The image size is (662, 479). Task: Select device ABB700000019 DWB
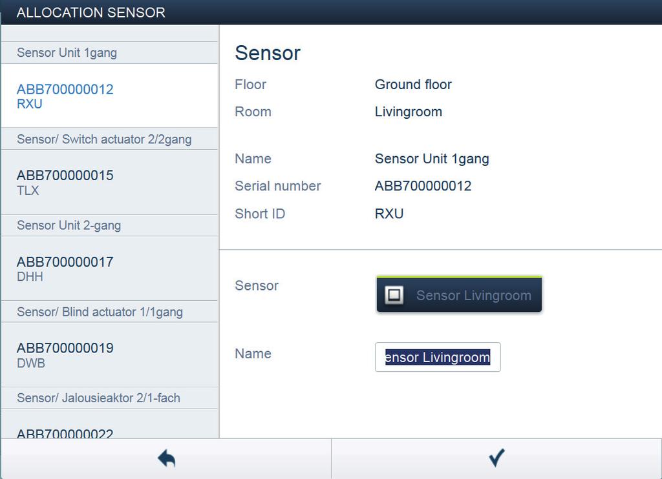110,355
